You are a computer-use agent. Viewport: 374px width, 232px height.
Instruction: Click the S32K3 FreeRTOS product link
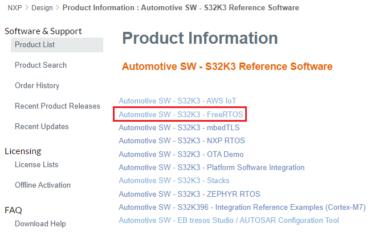181,115
